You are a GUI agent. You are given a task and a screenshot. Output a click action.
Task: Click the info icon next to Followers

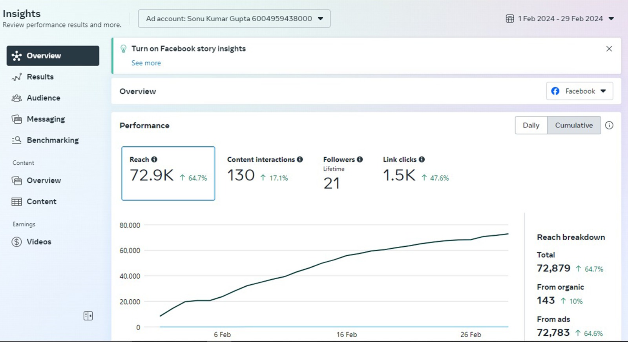click(360, 159)
